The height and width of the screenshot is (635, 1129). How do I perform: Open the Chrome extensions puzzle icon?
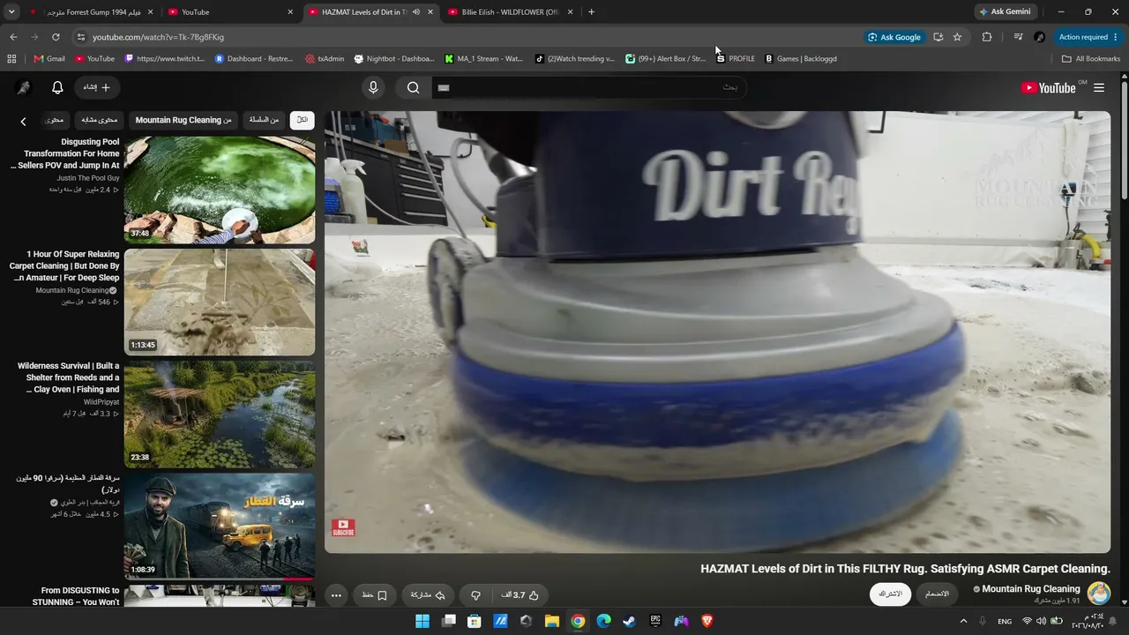987,37
